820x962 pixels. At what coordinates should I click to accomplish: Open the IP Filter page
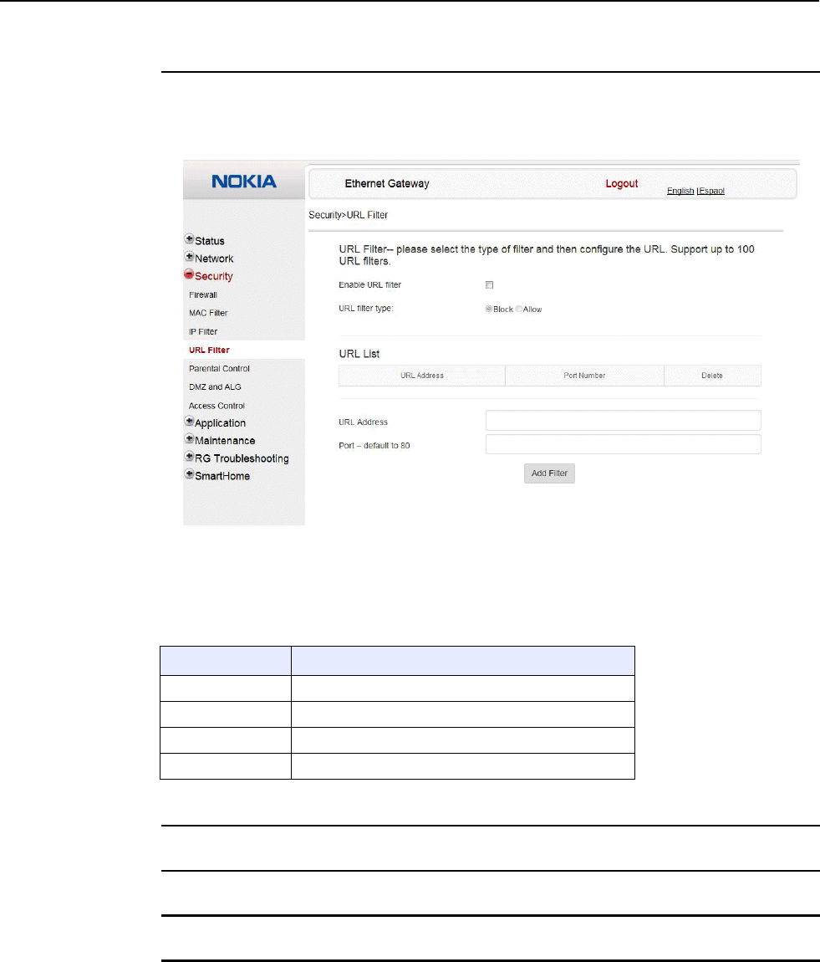pyautogui.click(x=203, y=332)
